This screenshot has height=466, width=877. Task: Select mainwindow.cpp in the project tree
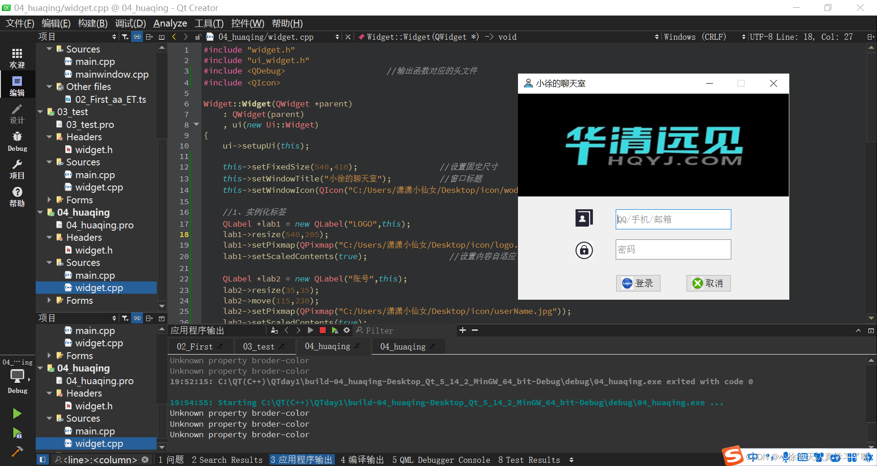coord(112,74)
